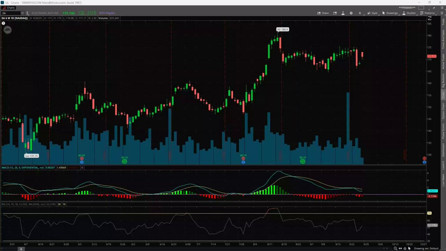Click the -0.5346 histogram value bubble

click(432, 196)
